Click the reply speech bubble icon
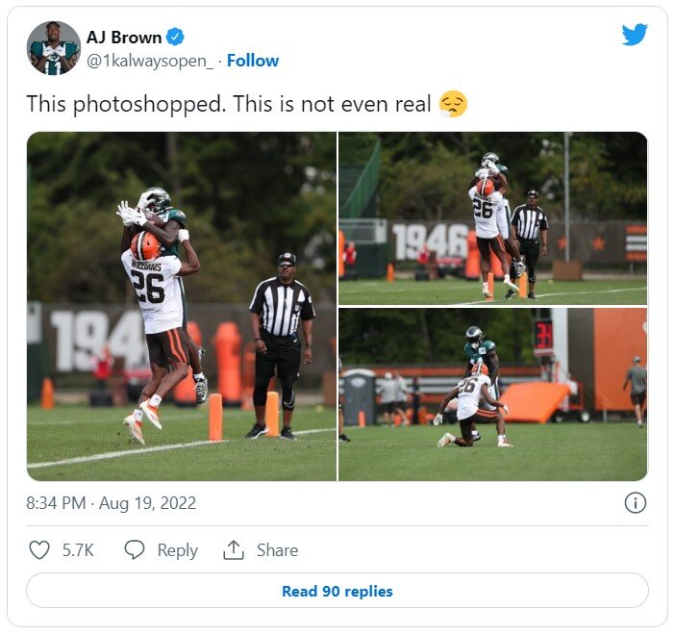Viewport: 675px width, 635px height. [135, 550]
